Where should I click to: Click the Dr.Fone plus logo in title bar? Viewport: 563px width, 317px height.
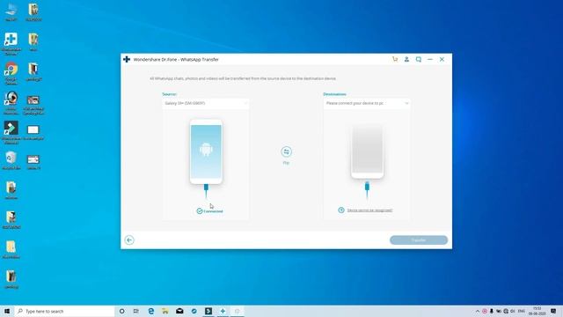point(127,59)
